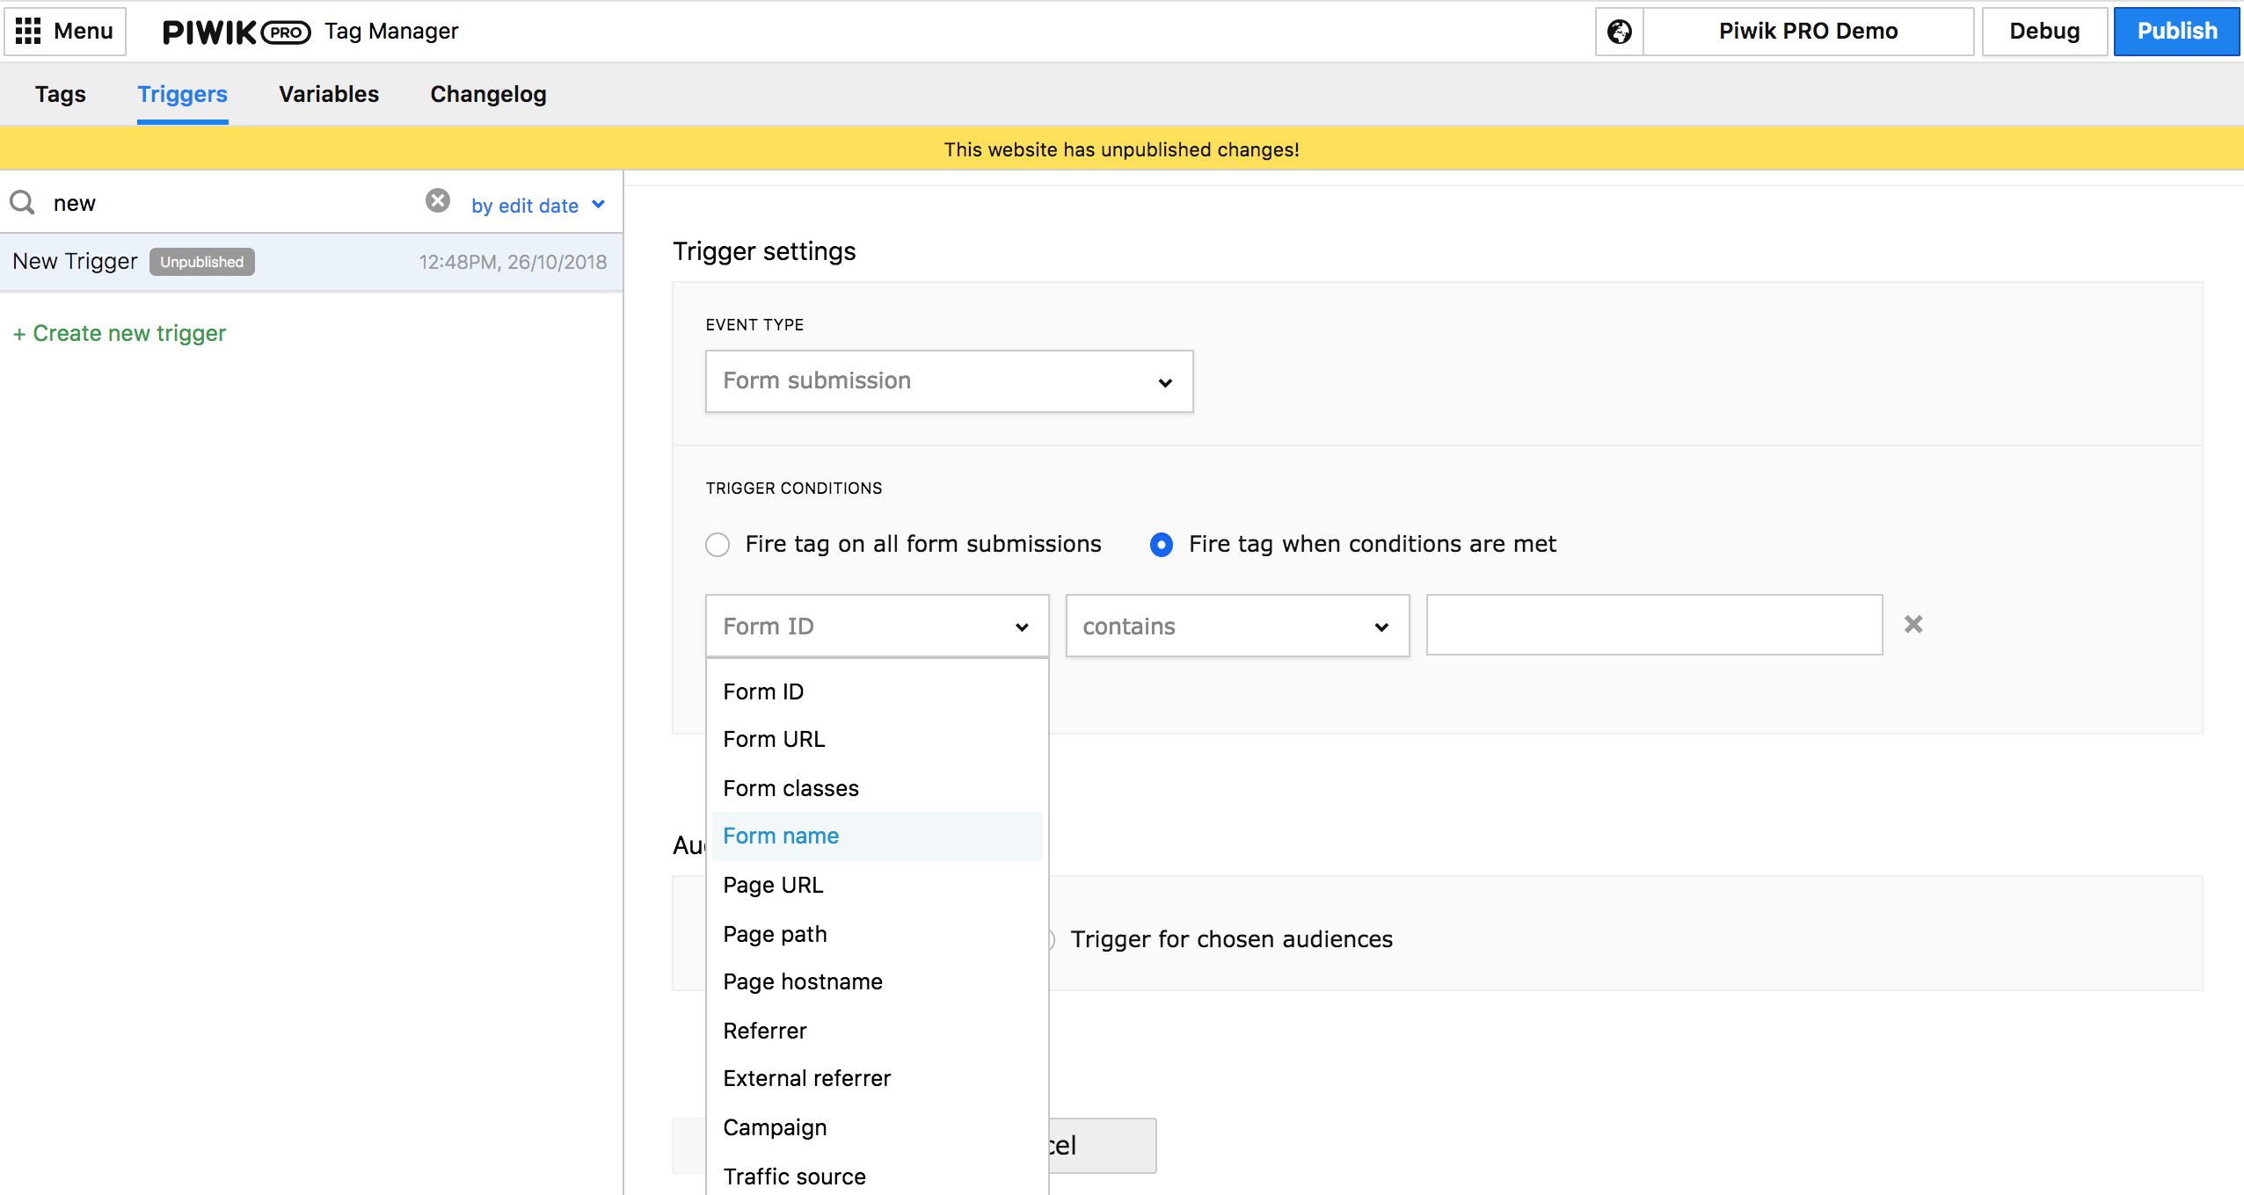Choose Page path option

pos(877,933)
